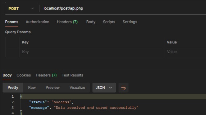This screenshot has width=206, height=115.
Task: Click the "success" value in response
Action: 61,102
